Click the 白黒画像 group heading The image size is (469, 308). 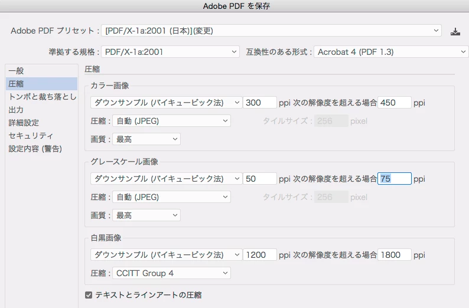(106, 238)
